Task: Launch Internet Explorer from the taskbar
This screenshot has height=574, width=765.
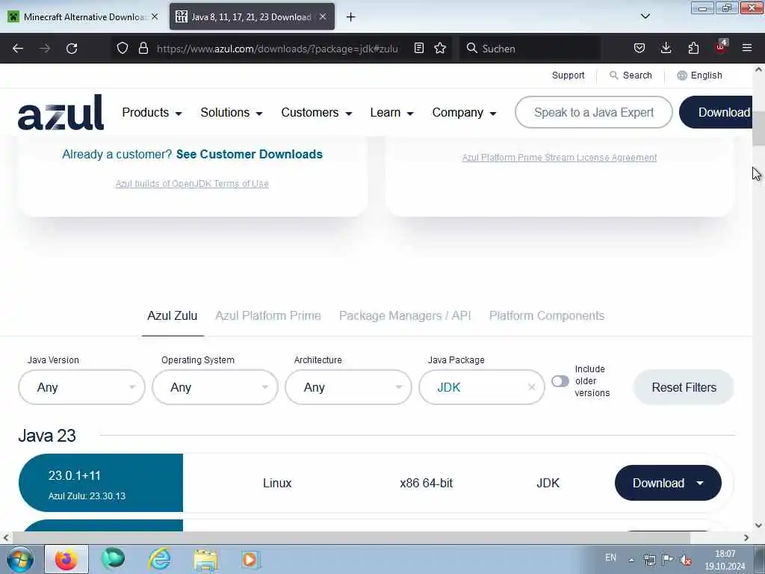Action: (x=160, y=559)
